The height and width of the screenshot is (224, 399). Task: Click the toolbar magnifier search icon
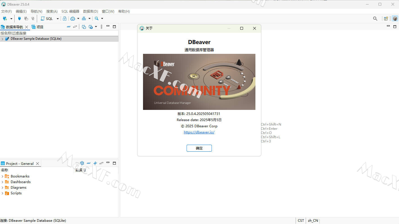point(97,19)
